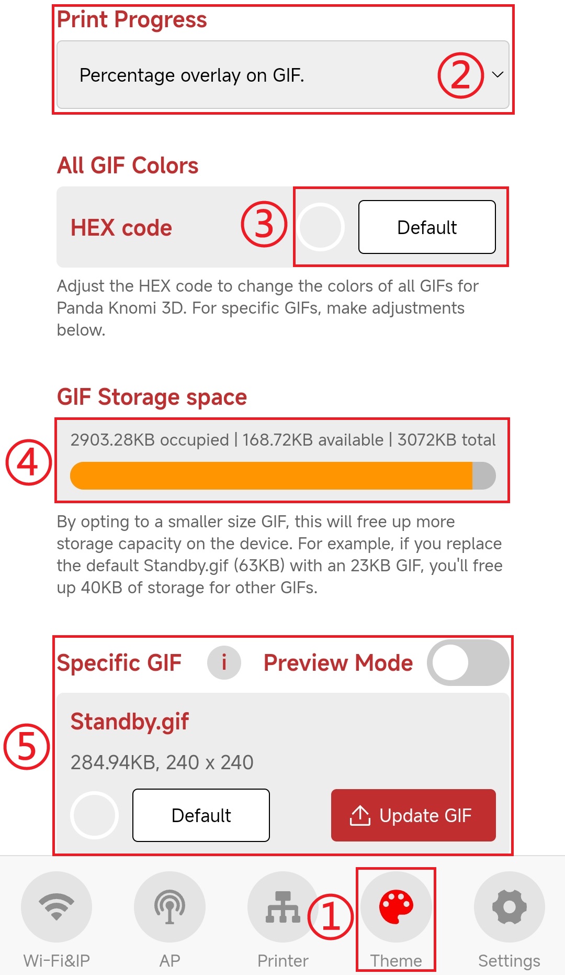565x975 pixels.
Task: Open the Printer network icon
Action: point(282,906)
